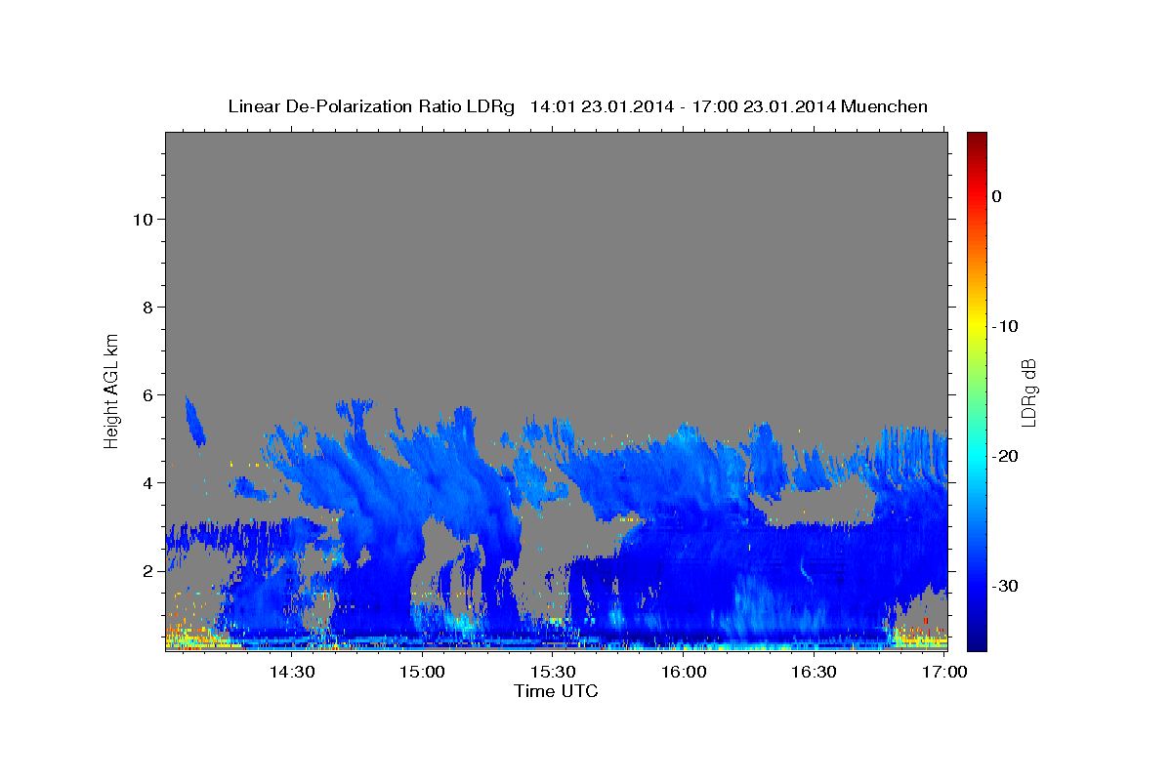Click the colorbar tick label -10

tap(1005, 326)
